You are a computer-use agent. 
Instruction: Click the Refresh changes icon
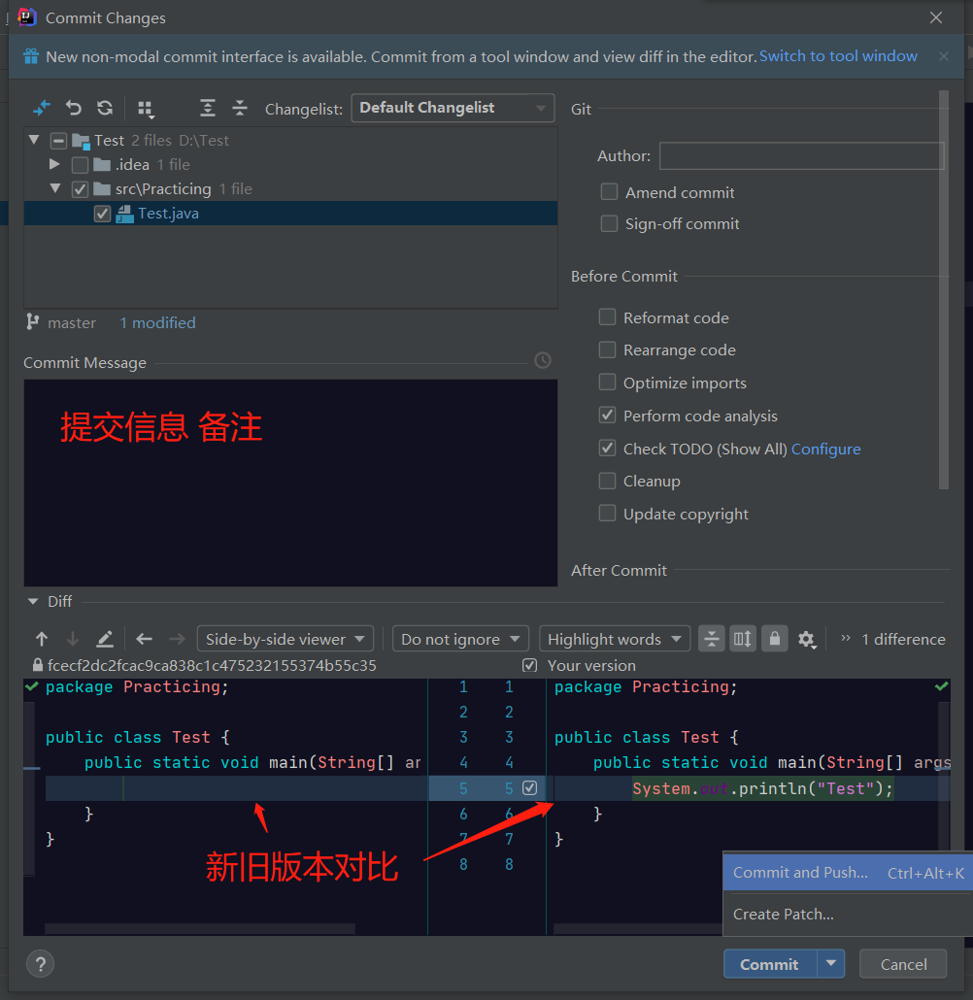105,108
